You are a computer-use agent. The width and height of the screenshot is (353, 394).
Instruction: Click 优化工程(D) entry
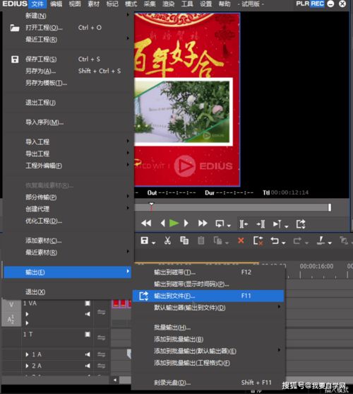click(44, 221)
